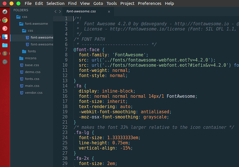
Task: Open the Edit menu
Action: click(x=39, y=3)
